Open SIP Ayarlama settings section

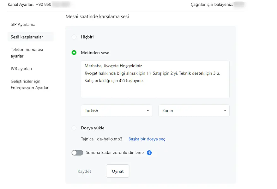[x=23, y=24]
